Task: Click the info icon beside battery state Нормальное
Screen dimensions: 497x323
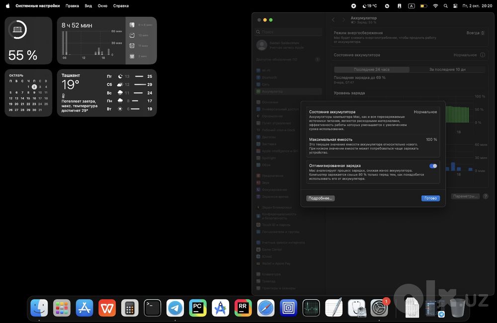Action: pos(483,55)
